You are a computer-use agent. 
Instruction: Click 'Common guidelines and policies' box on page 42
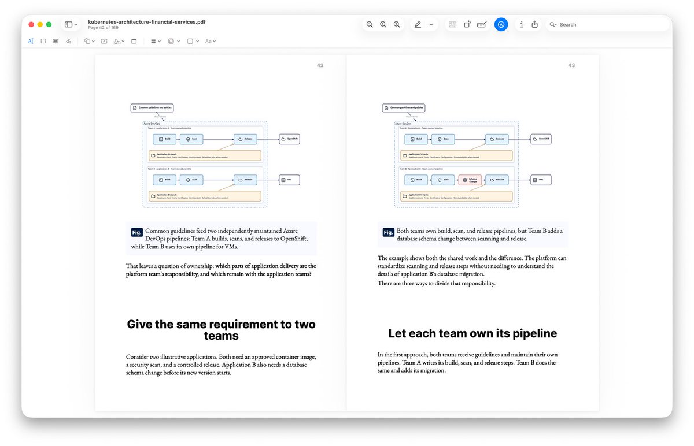(152, 107)
